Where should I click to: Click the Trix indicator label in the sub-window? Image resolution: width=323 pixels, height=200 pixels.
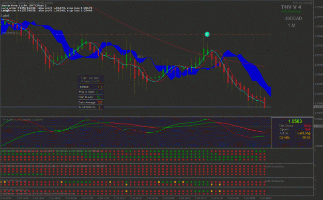point(22,119)
